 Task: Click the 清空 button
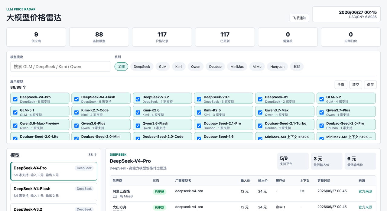coord(356,85)
